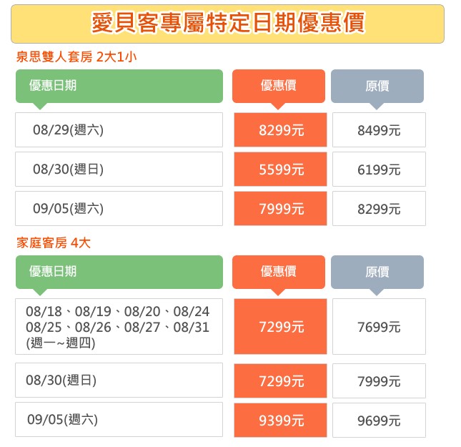Click the 7699元 original price cell

(379, 327)
